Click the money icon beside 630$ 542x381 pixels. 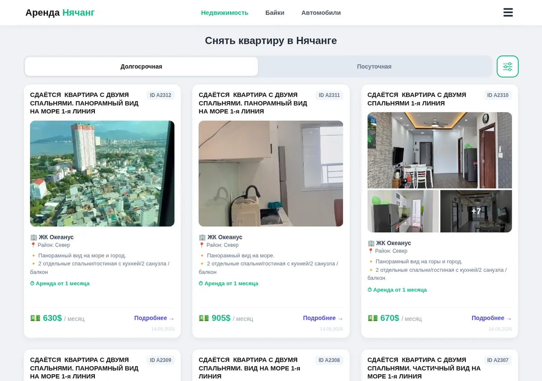tap(35, 318)
